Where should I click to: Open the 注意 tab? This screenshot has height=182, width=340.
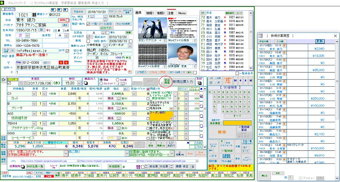pos(171,13)
